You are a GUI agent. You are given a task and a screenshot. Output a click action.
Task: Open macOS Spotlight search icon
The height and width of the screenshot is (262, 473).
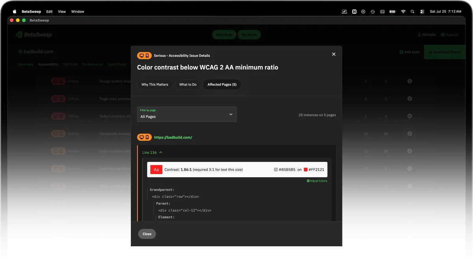coord(412,11)
